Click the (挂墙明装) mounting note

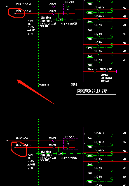pyautogui.click(x=74, y=84)
